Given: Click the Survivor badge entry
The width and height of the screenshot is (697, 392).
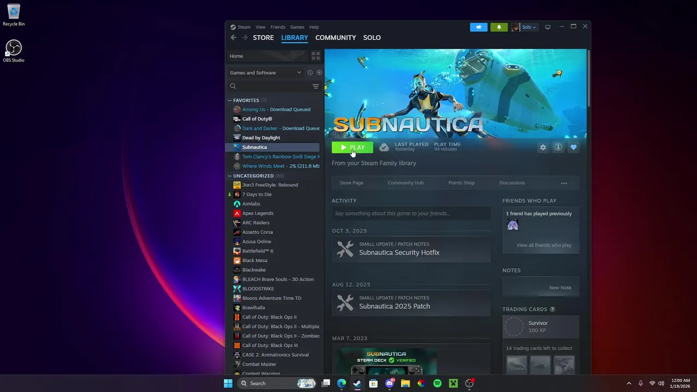Looking at the screenshot, I should pos(541,327).
